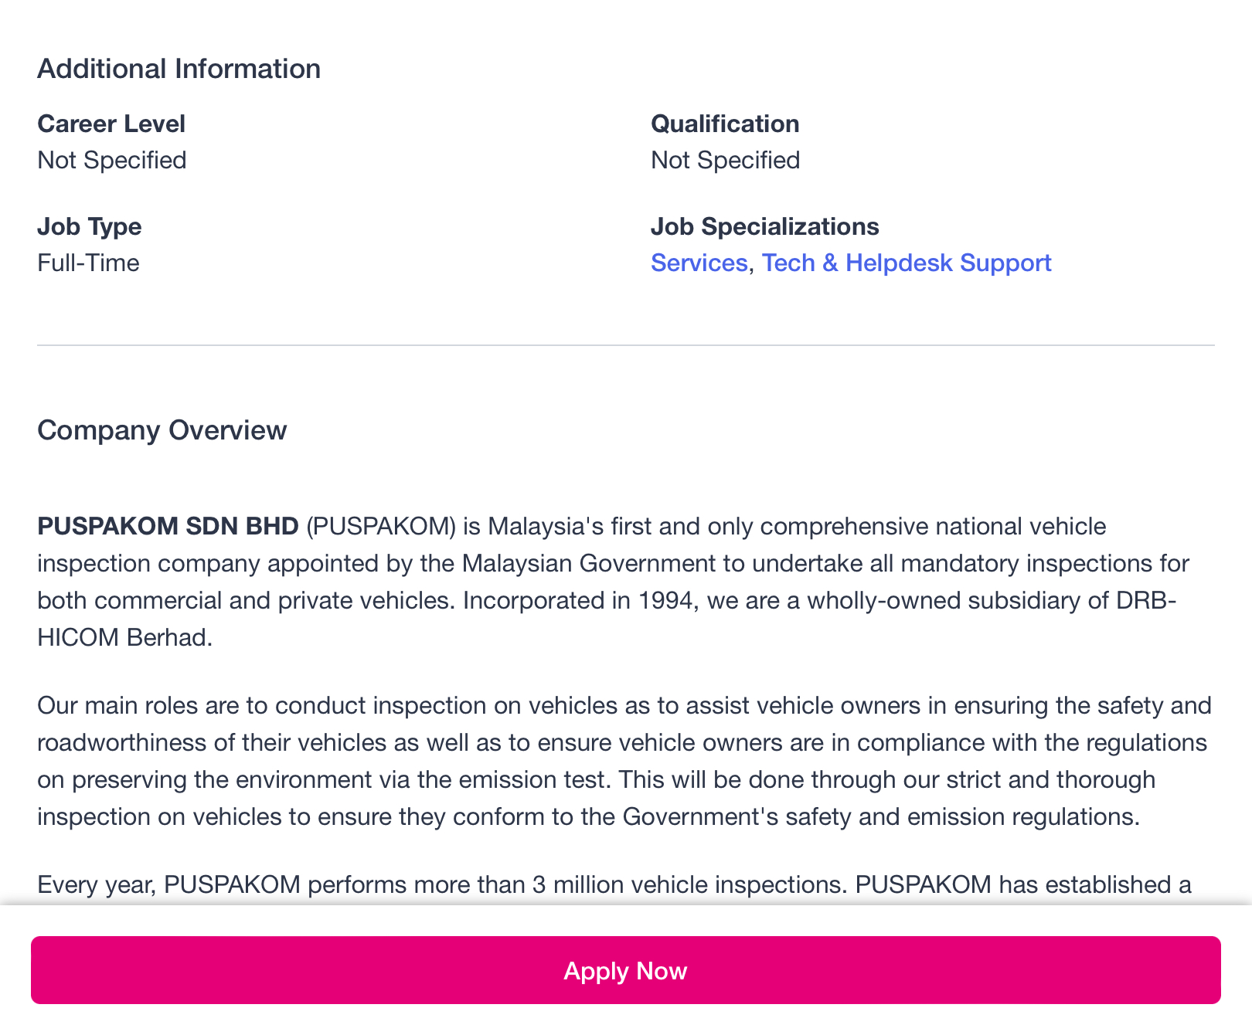This screenshot has height=1035, width=1252.
Task: Click the Apply Now button
Action: point(625,970)
